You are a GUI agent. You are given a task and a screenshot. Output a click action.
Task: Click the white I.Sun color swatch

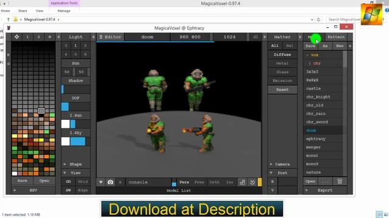[66, 124]
